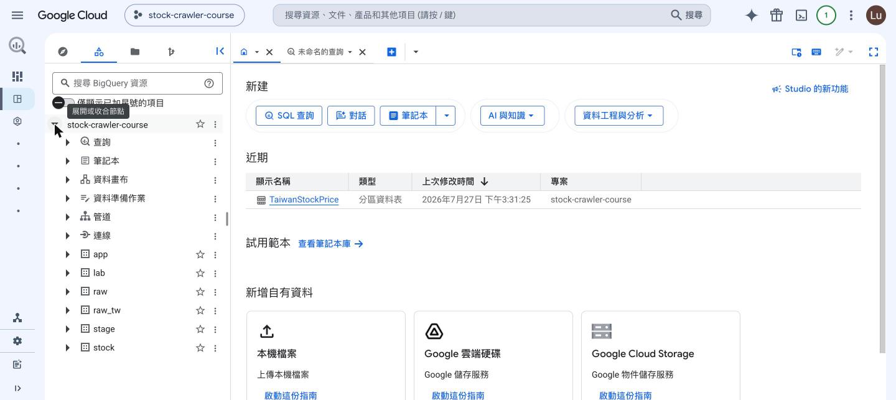
Task: Star the stock-crawler-course project
Action: click(200, 124)
